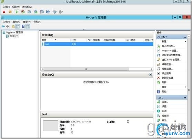Toggle the console tree pane icon
192x139 pixels.
18,26
